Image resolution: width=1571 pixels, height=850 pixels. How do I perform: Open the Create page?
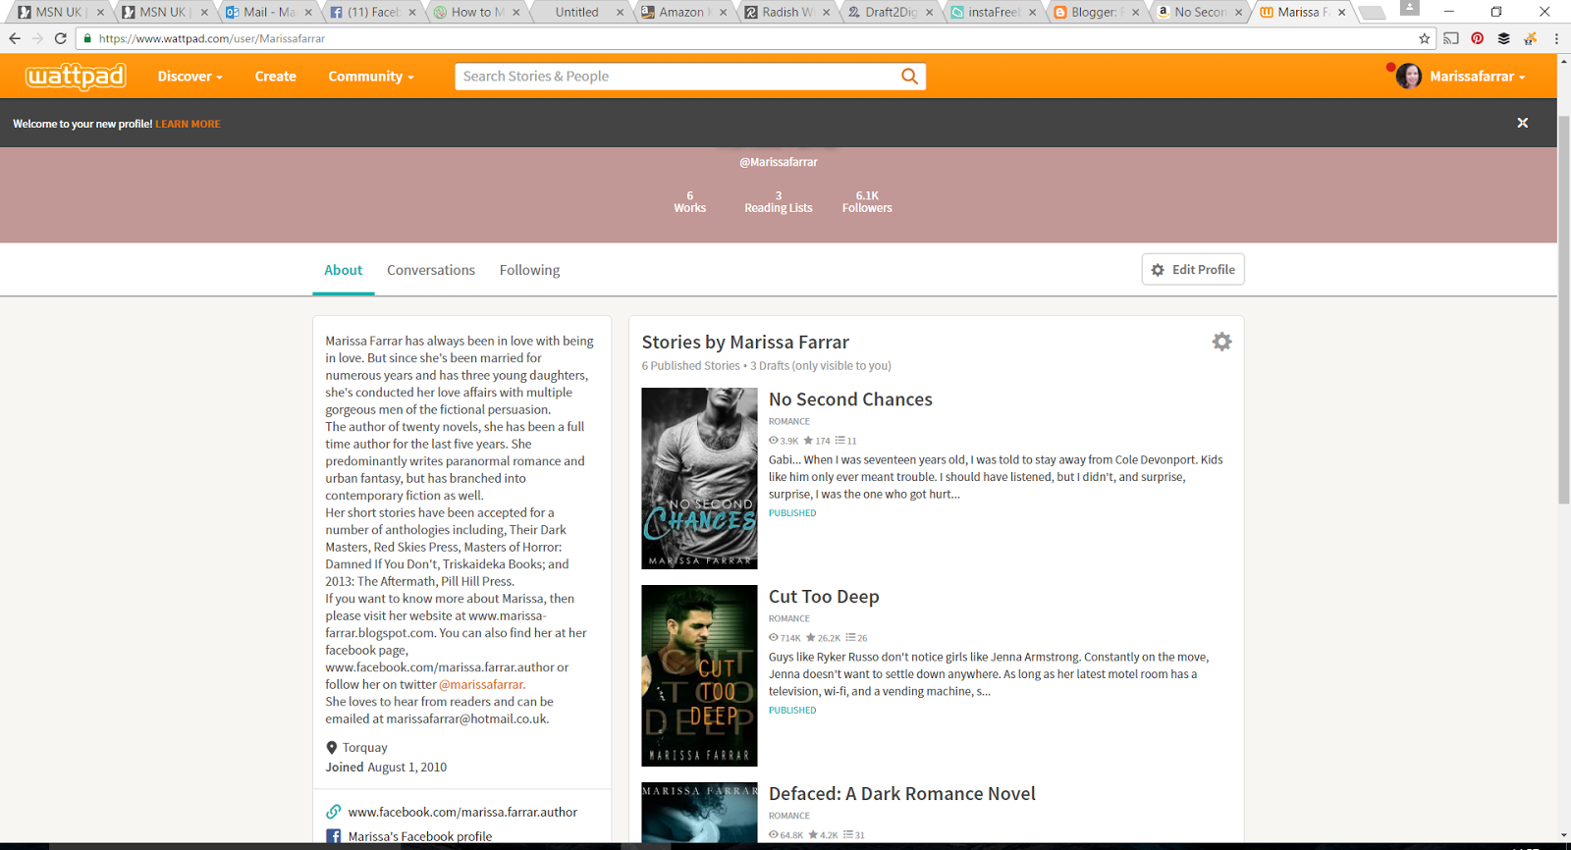click(x=275, y=77)
